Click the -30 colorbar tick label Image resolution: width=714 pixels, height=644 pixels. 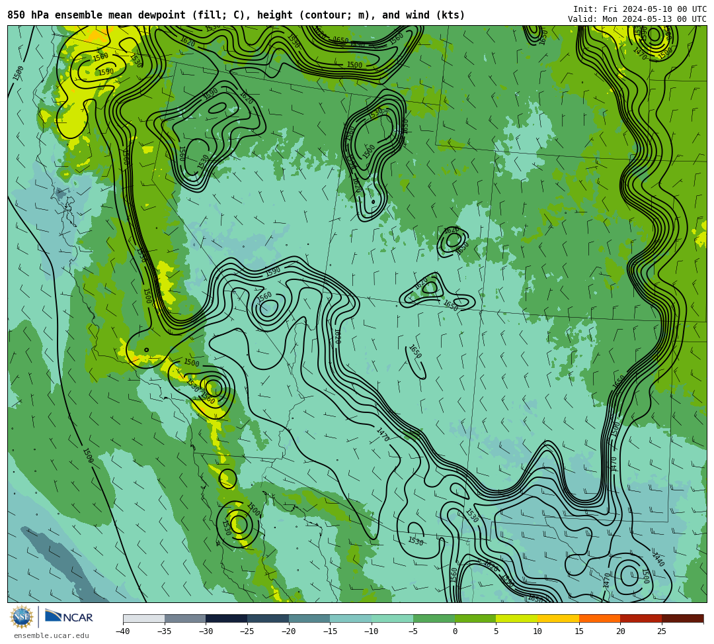tap(206, 631)
